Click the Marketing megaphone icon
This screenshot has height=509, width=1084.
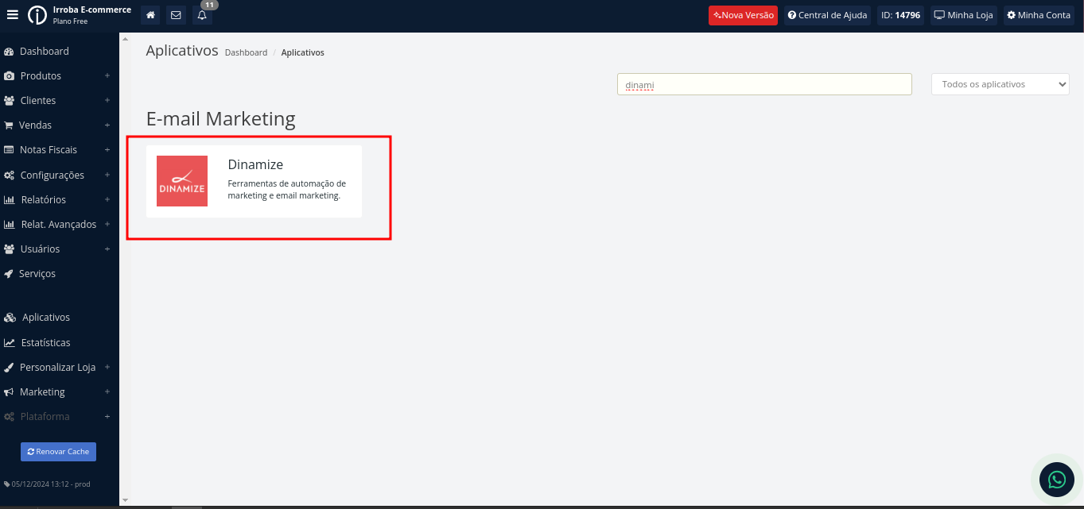10,392
